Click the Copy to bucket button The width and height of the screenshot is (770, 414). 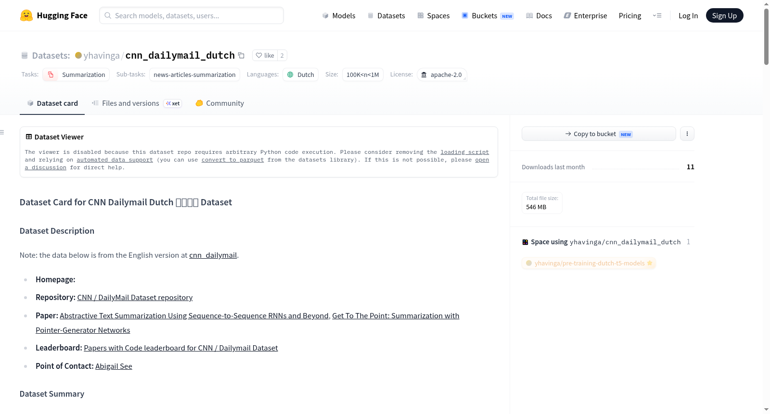[599, 134]
